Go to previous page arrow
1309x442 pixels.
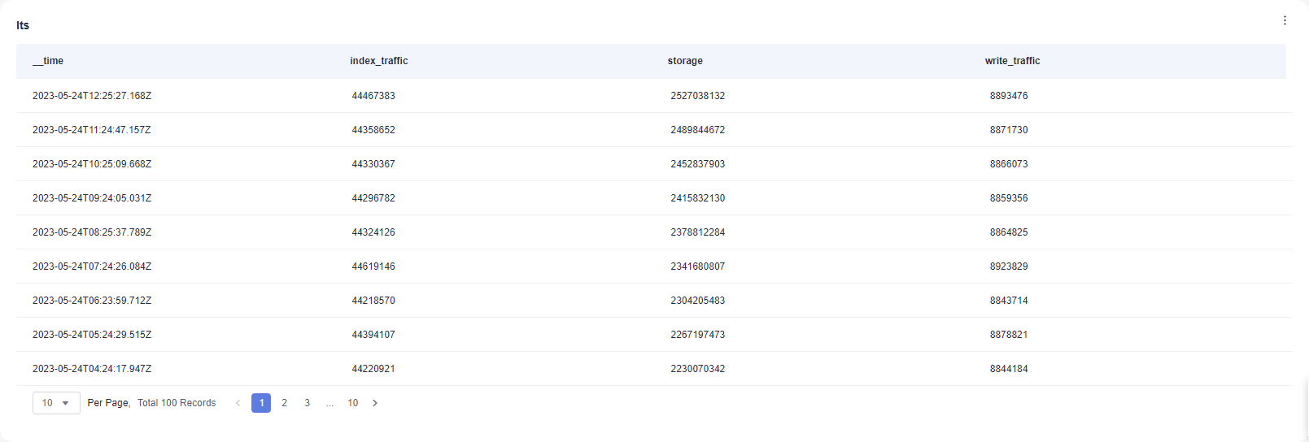point(238,403)
